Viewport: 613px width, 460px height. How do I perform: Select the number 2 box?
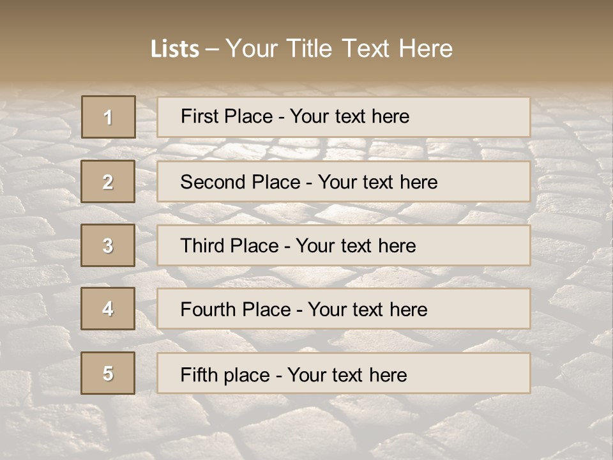pos(109,181)
